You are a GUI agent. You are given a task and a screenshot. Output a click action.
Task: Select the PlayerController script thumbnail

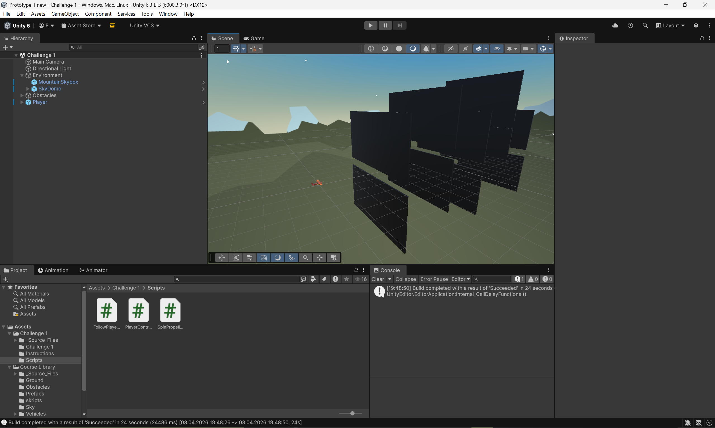point(138,310)
